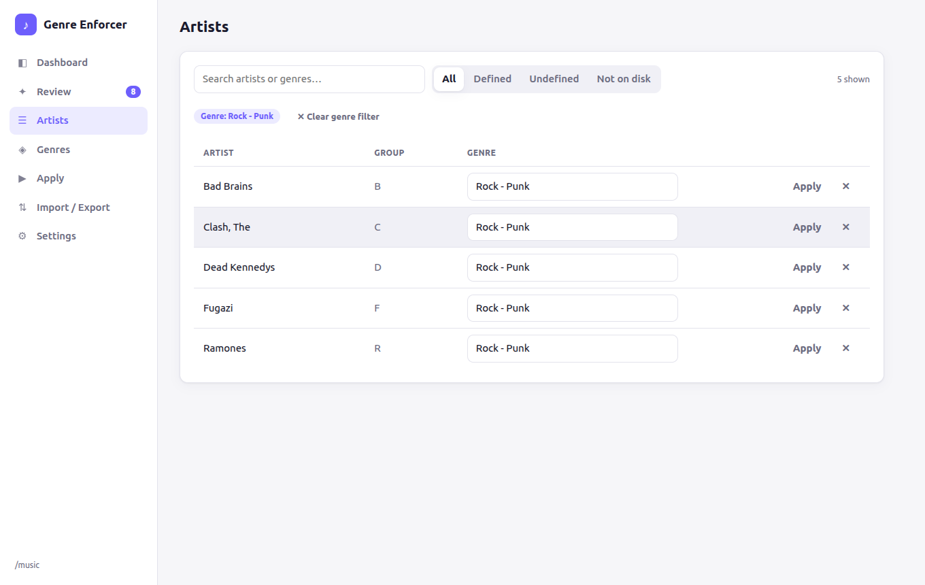Edit the genre field for Bad Brains
The image size is (925, 585).
[573, 186]
